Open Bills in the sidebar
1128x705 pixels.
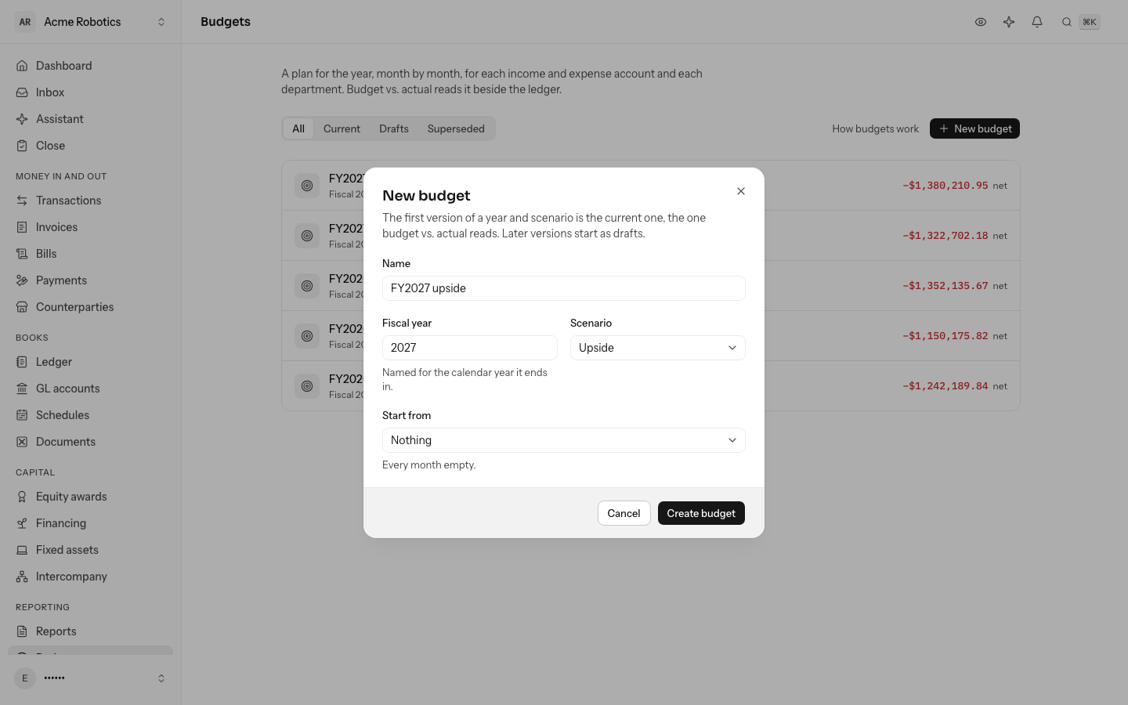coord(90,254)
